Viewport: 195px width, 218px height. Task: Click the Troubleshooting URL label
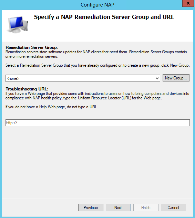click(x=27, y=89)
